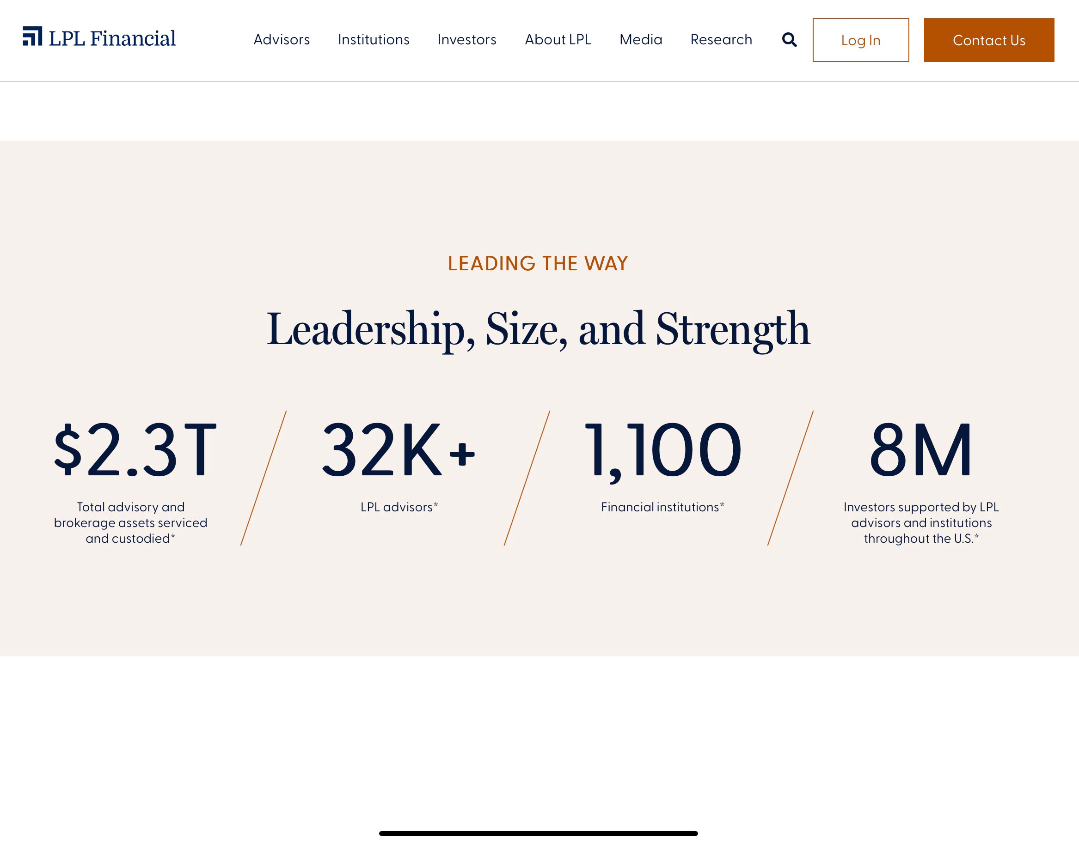Click the Total advisory and brokerage assets caption
This screenshot has height=843, width=1079.
tap(130, 522)
